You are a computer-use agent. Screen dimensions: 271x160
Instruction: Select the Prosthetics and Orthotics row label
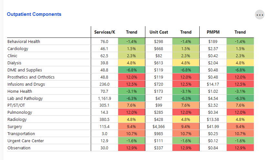point(31,77)
